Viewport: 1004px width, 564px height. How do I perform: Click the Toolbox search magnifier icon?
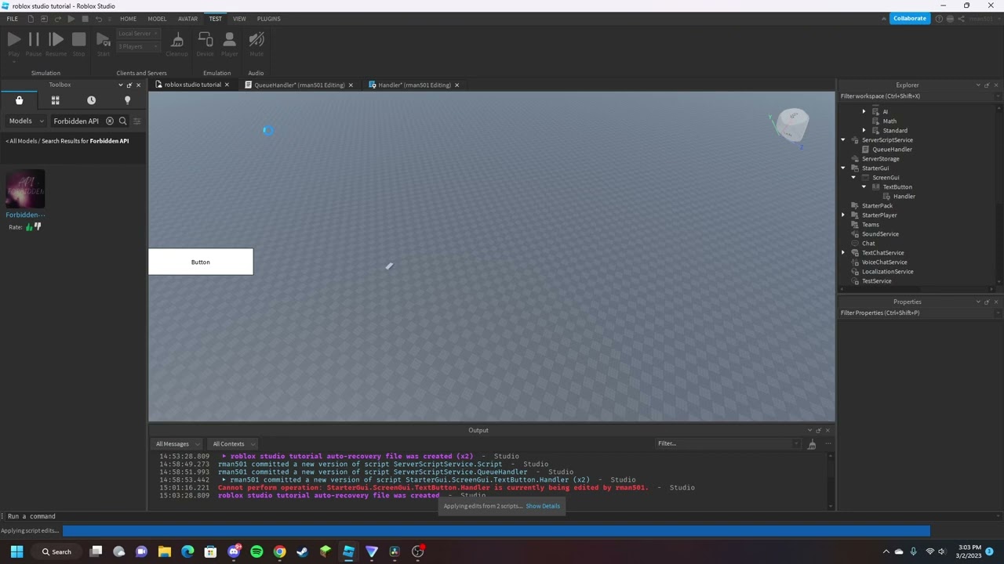pos(122,121)
